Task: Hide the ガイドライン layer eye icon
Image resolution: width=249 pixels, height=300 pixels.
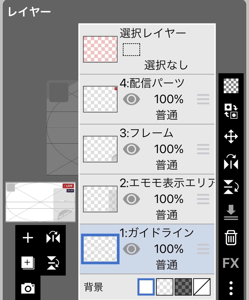Action: point(131,249)
